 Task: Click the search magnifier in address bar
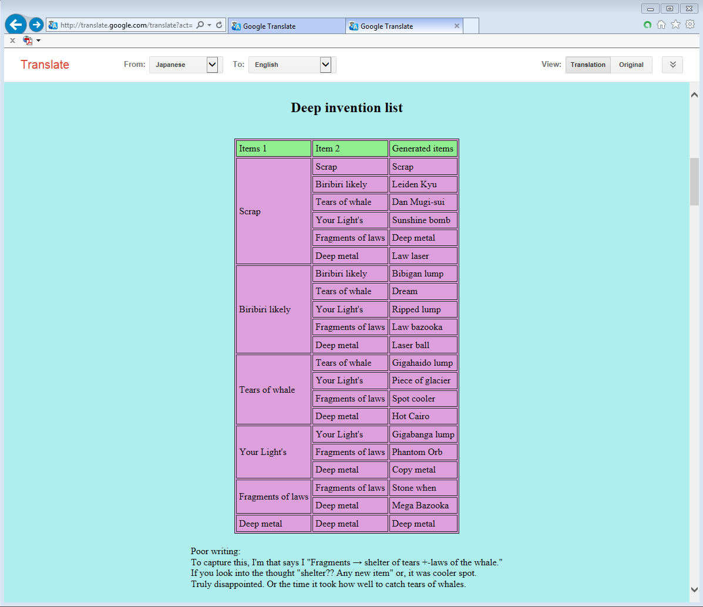pos(200,25)
